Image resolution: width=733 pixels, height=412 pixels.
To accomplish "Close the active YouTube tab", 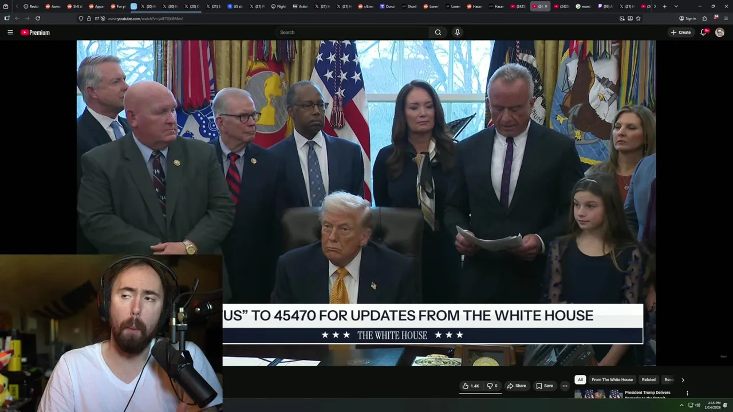I will 546,6.
